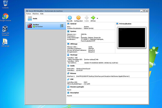Open the Fichier menu
The height and width of the screenshot is (108, 162).
coord(29,14)
